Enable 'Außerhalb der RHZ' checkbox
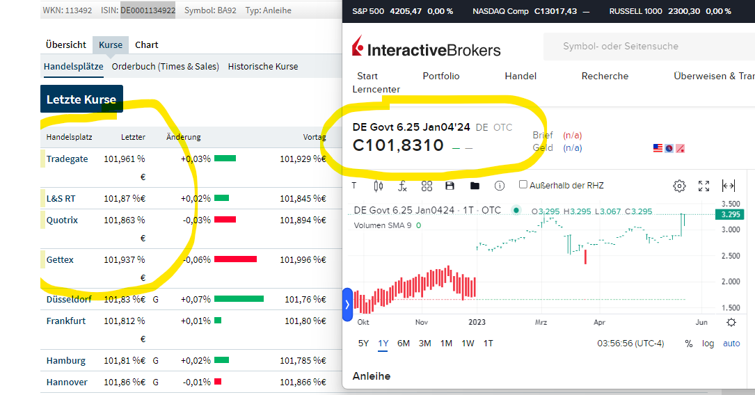Viewport: 755px width, 395px height. [x=523, y=185]
